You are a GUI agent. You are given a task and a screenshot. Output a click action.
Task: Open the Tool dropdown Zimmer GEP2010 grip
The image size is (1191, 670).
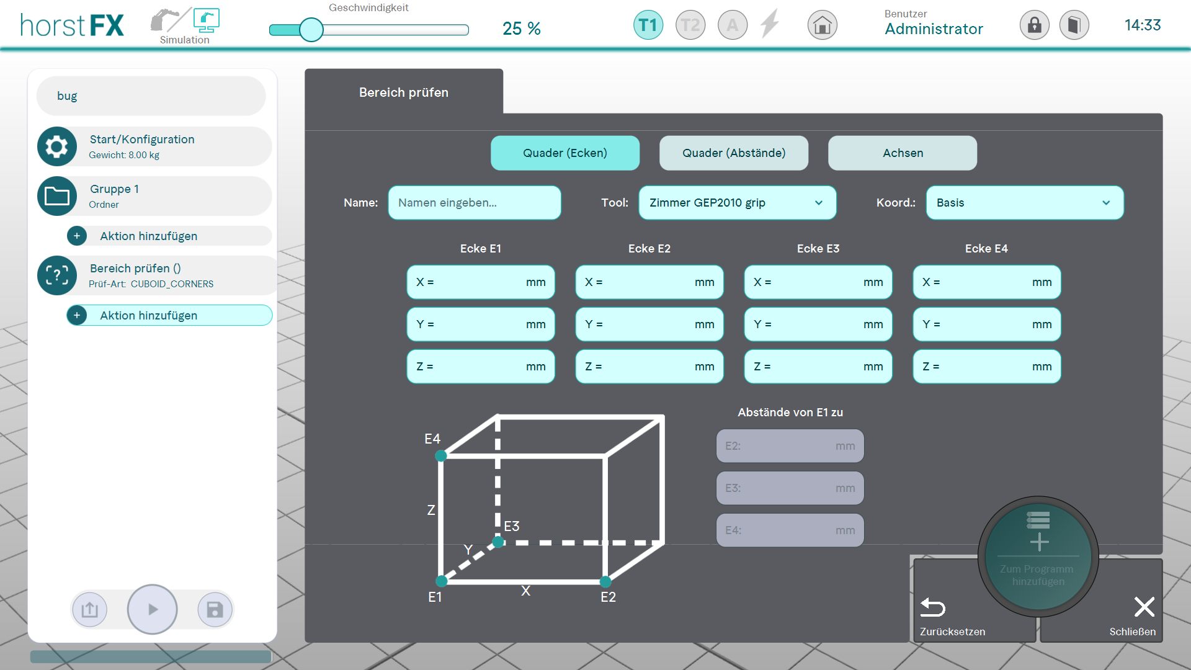(737, 203)
